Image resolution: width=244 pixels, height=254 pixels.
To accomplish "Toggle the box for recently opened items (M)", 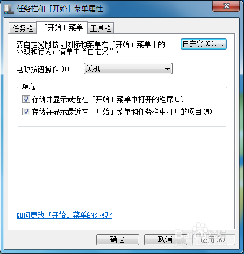I will [x=26, y=112].
